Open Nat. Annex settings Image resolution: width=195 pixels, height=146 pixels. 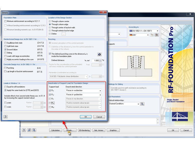[x=99, y=130]
